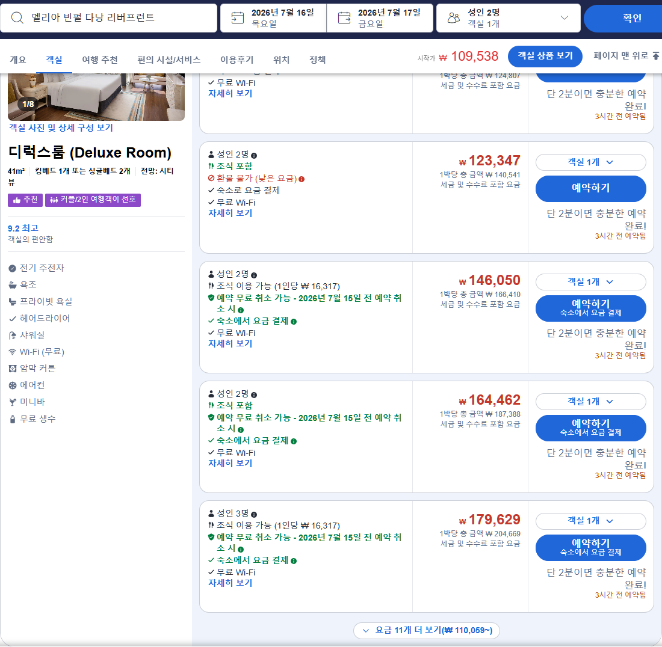Click the search magnifier icon
The width and height of the screenshot is (662, 647).
click(17, 17)
